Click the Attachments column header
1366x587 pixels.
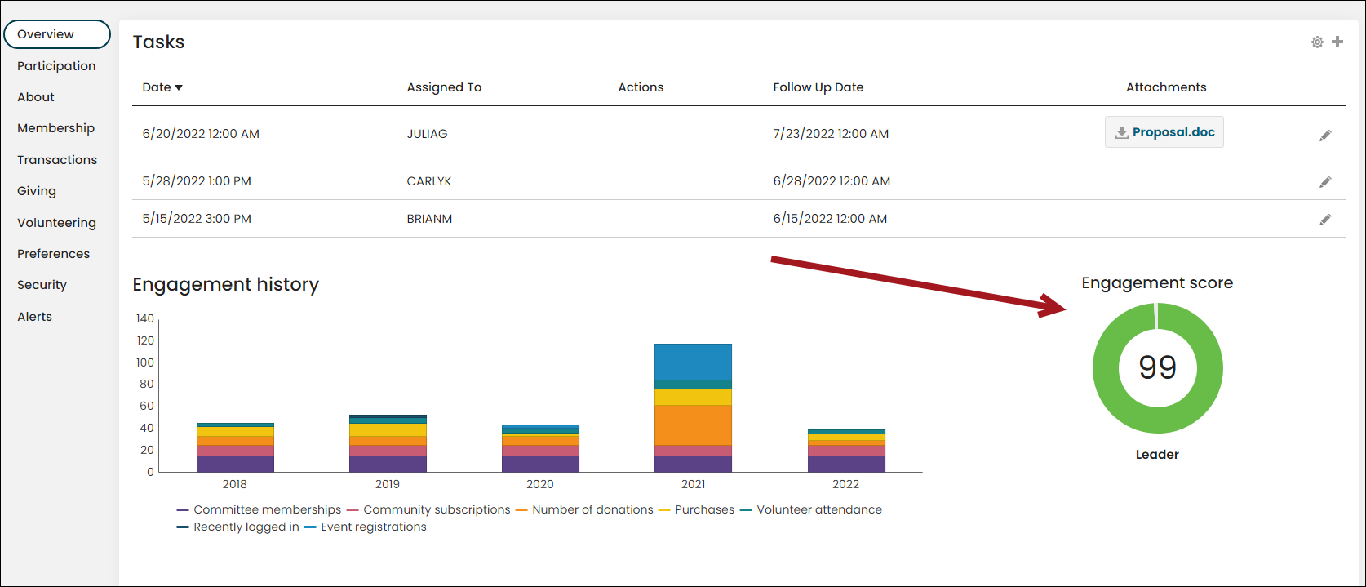tap(1166, 87)
